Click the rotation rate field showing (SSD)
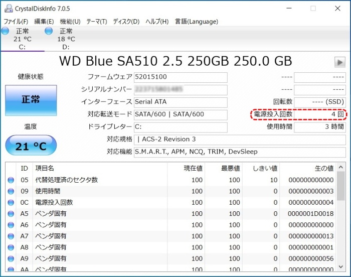The width and height of the screenshot is (351, 277). click(320, 102)
